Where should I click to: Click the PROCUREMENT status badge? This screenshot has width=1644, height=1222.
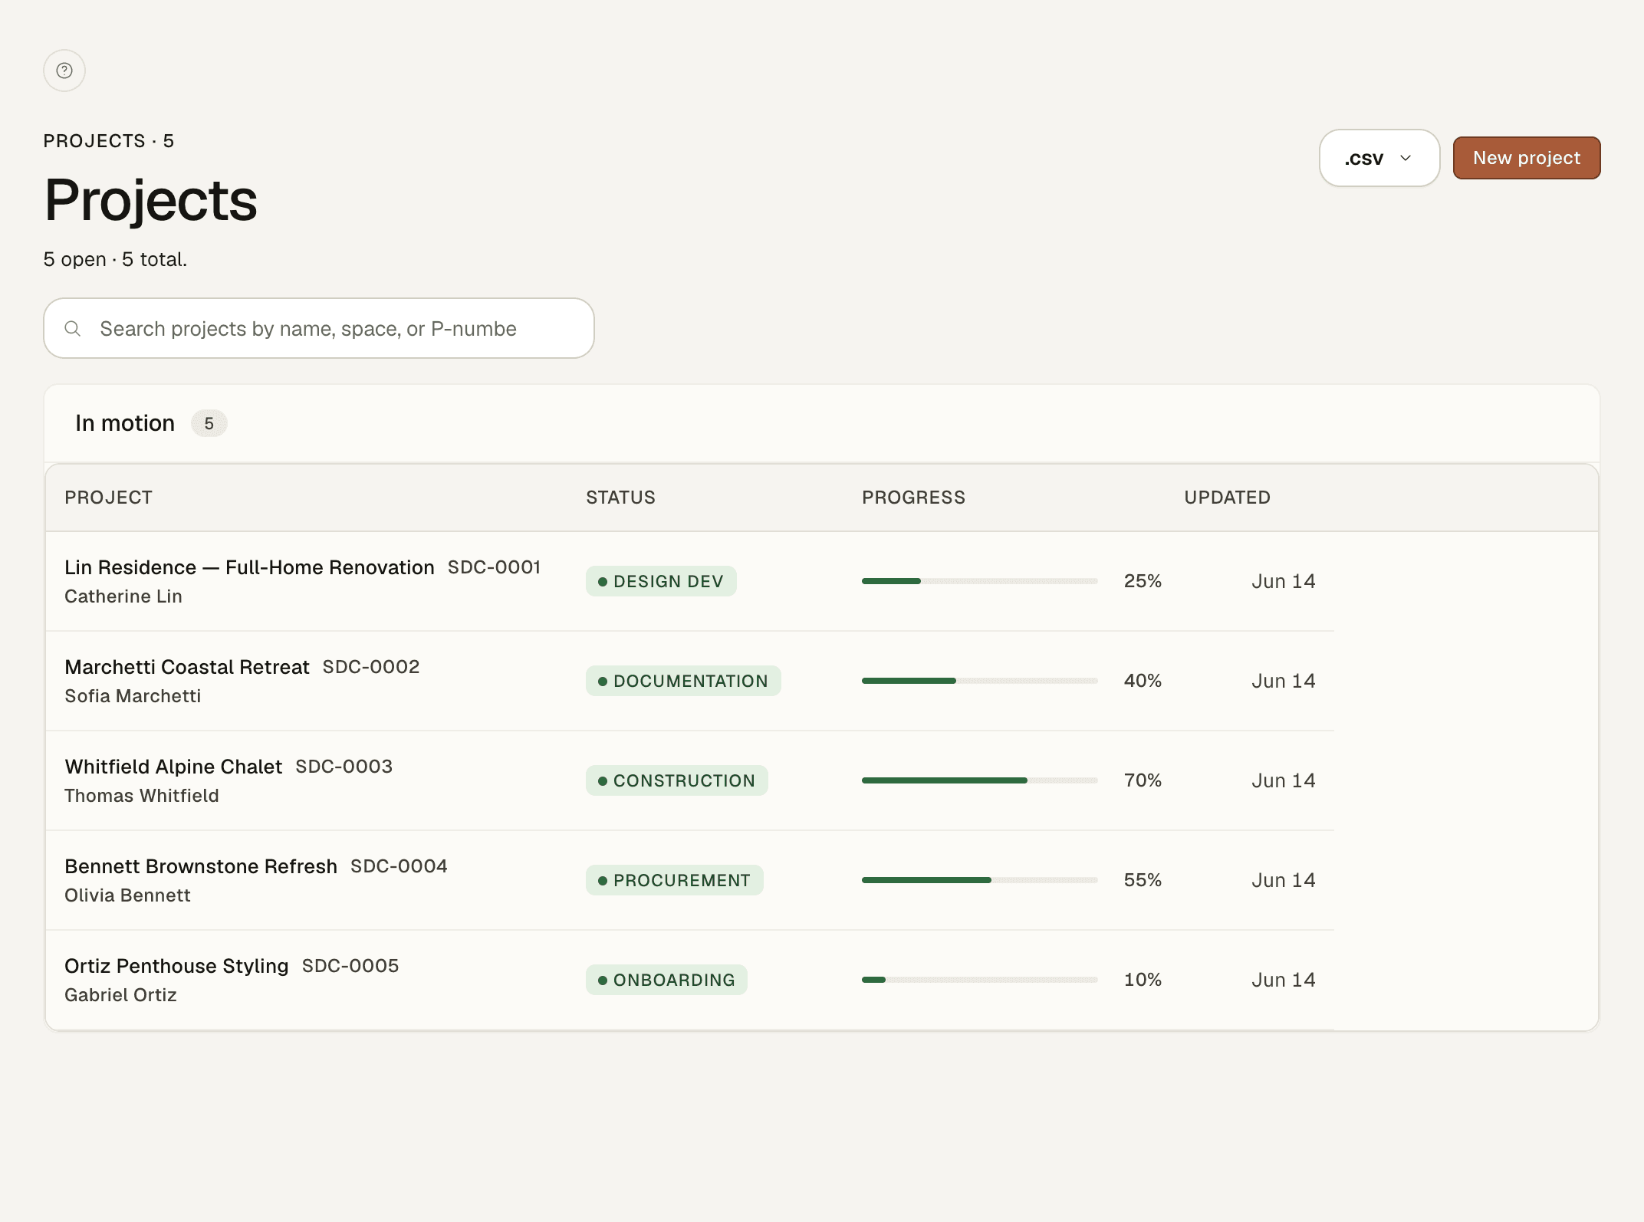675,880
